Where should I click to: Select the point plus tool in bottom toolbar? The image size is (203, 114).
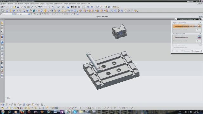tap(96, 108)
